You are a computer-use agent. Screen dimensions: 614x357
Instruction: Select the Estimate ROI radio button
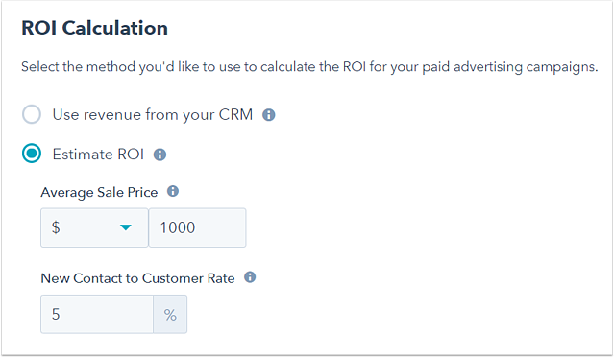click(32, 153)
